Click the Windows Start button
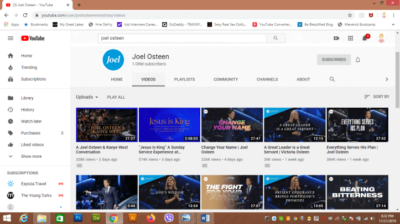400x224 pixels. pyautogui.click(x=7, y=218)
